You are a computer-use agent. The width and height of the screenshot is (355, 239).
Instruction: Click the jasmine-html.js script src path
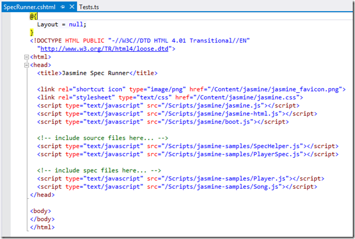(x=222, y=114)
